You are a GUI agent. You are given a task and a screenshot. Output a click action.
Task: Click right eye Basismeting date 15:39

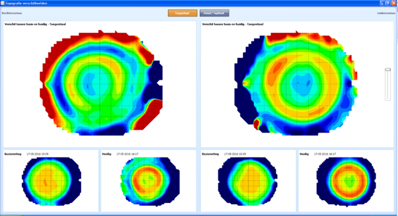(37, 154)
